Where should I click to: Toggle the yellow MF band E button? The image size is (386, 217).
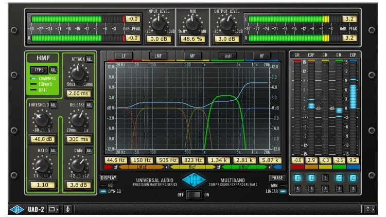click(325, 178)
